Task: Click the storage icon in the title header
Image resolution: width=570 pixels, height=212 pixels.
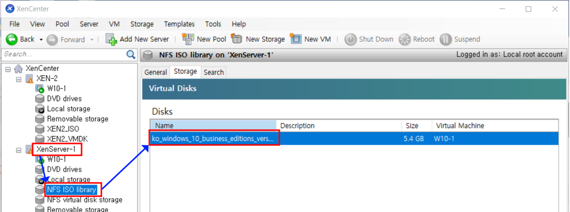Action: coord(148,55)
